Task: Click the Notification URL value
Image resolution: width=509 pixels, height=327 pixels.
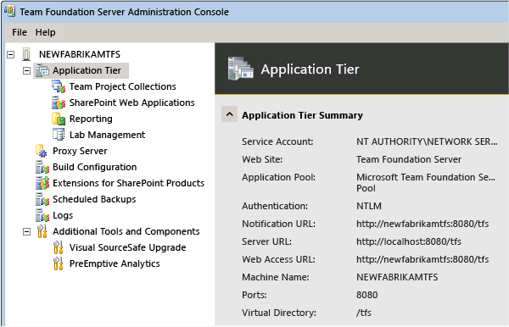Action: (422, 224)
